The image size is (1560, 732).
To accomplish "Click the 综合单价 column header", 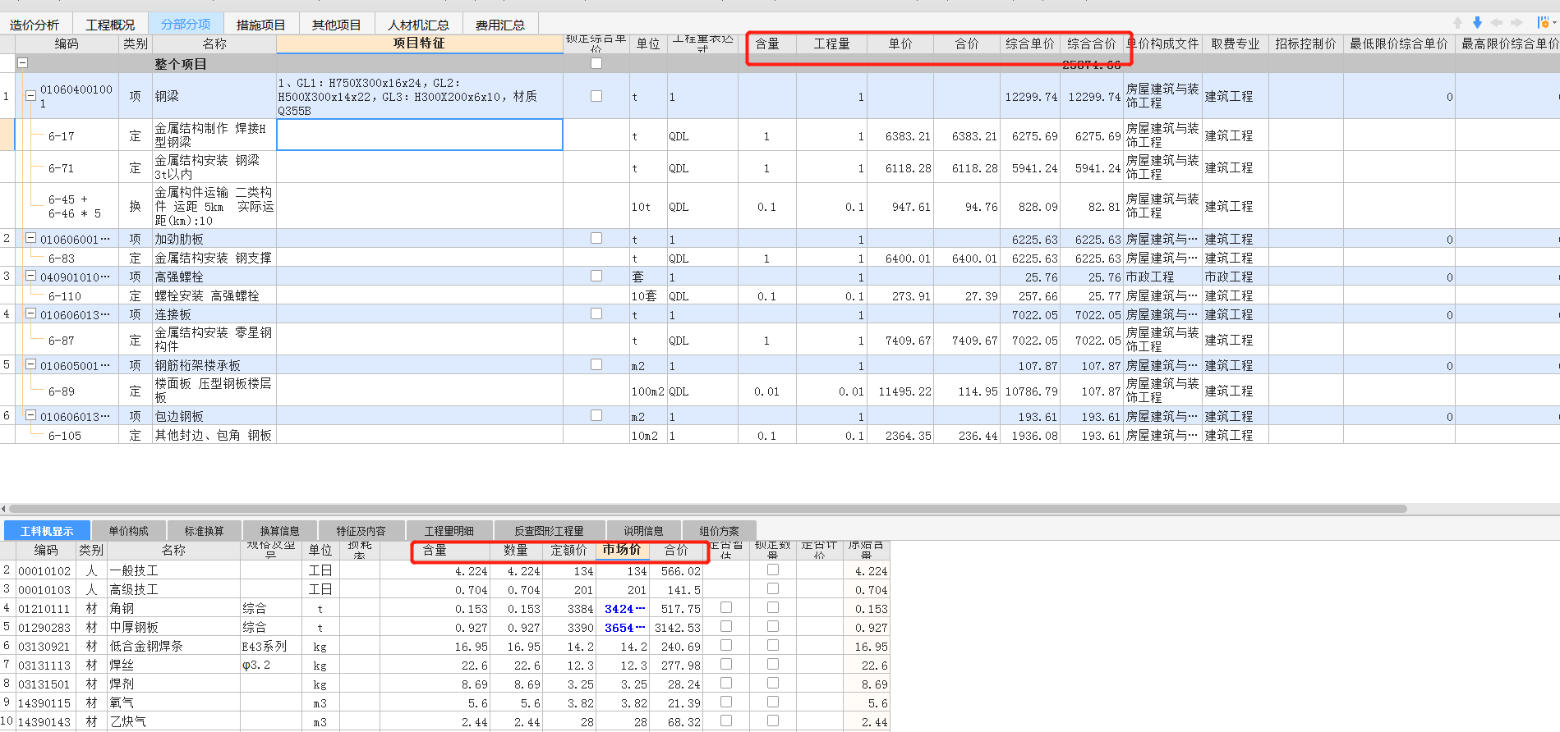I will [1030, 43].
